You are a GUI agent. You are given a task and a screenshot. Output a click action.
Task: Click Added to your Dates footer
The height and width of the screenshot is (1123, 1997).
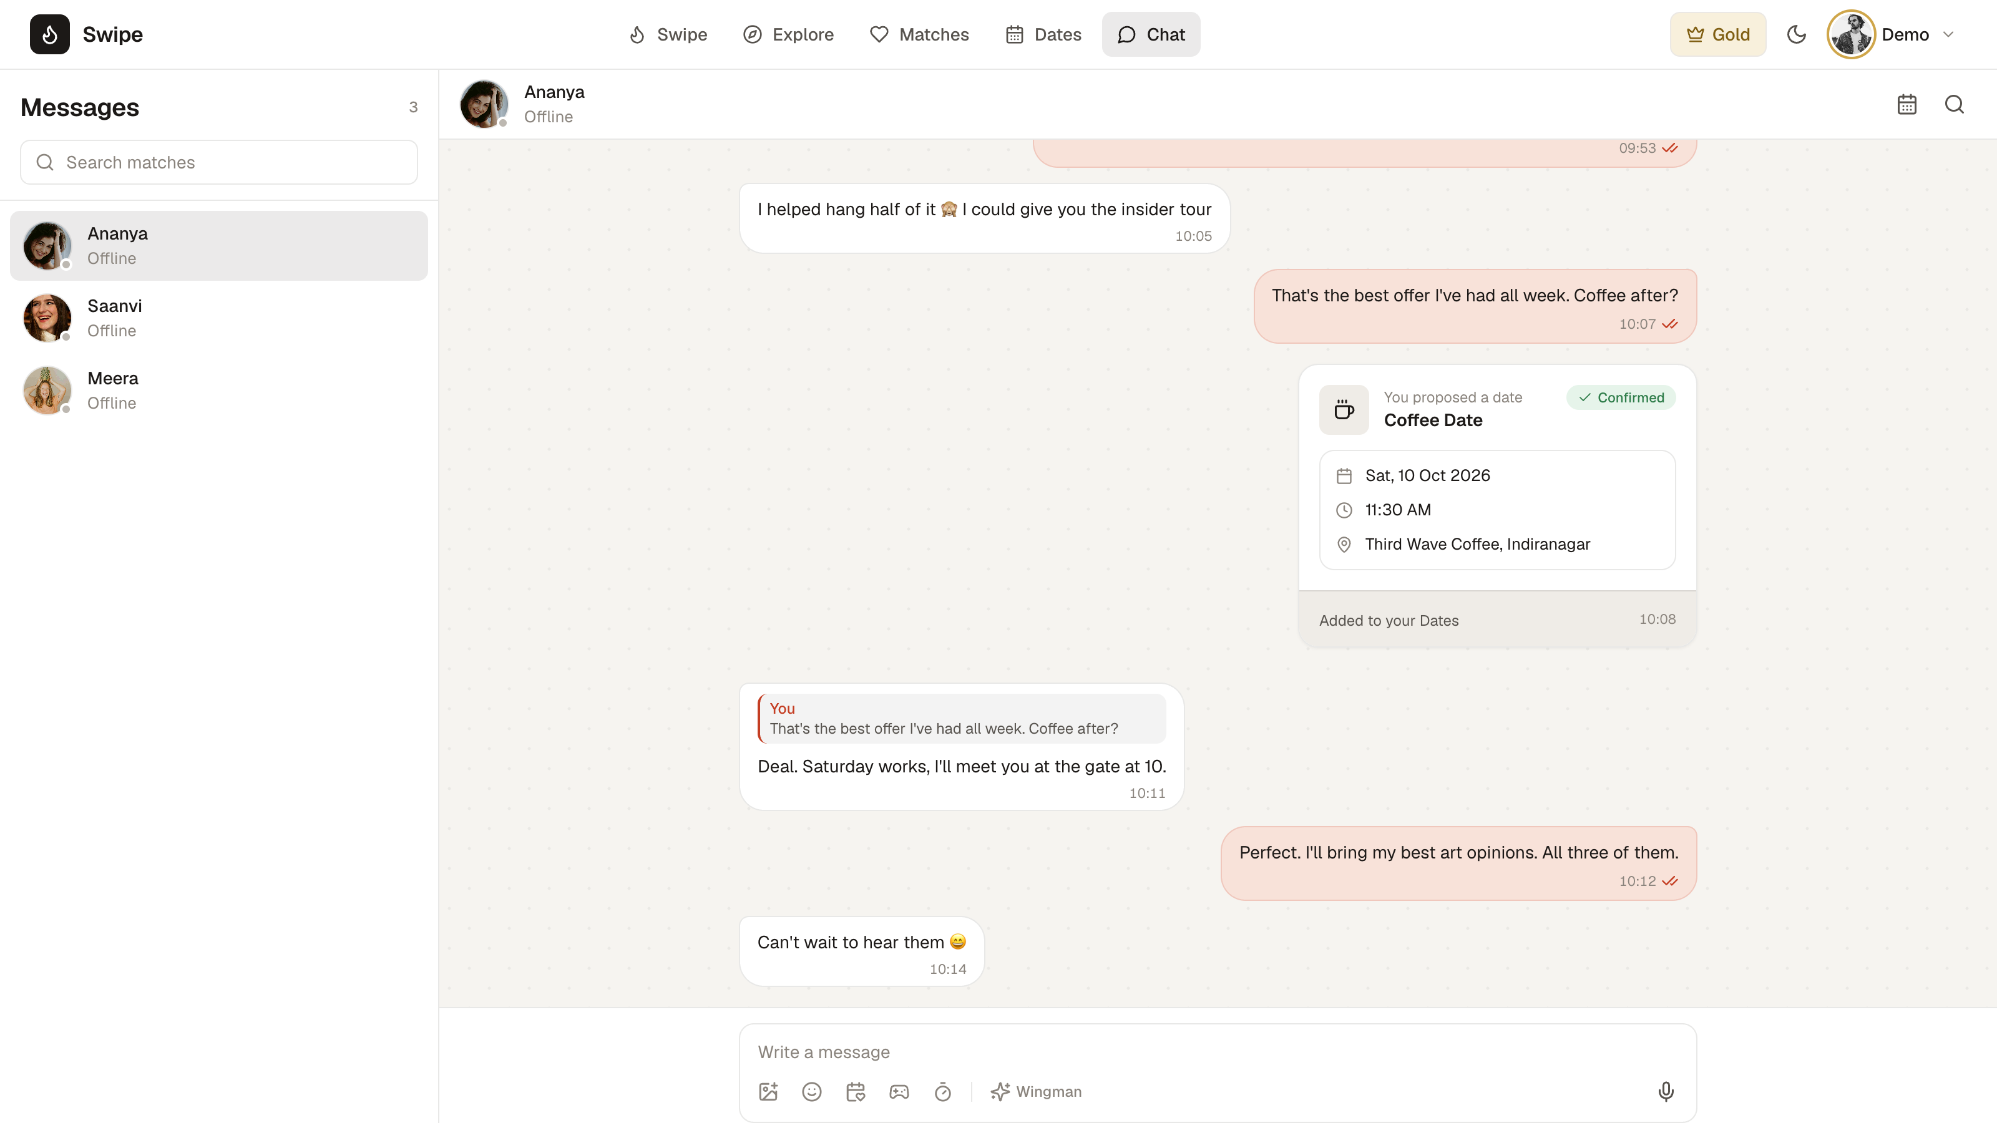click(1389, 620)
